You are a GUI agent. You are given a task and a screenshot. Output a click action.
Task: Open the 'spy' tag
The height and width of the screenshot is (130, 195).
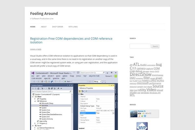(x=132, y=90)
